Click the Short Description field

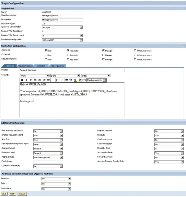coord(62,16)
